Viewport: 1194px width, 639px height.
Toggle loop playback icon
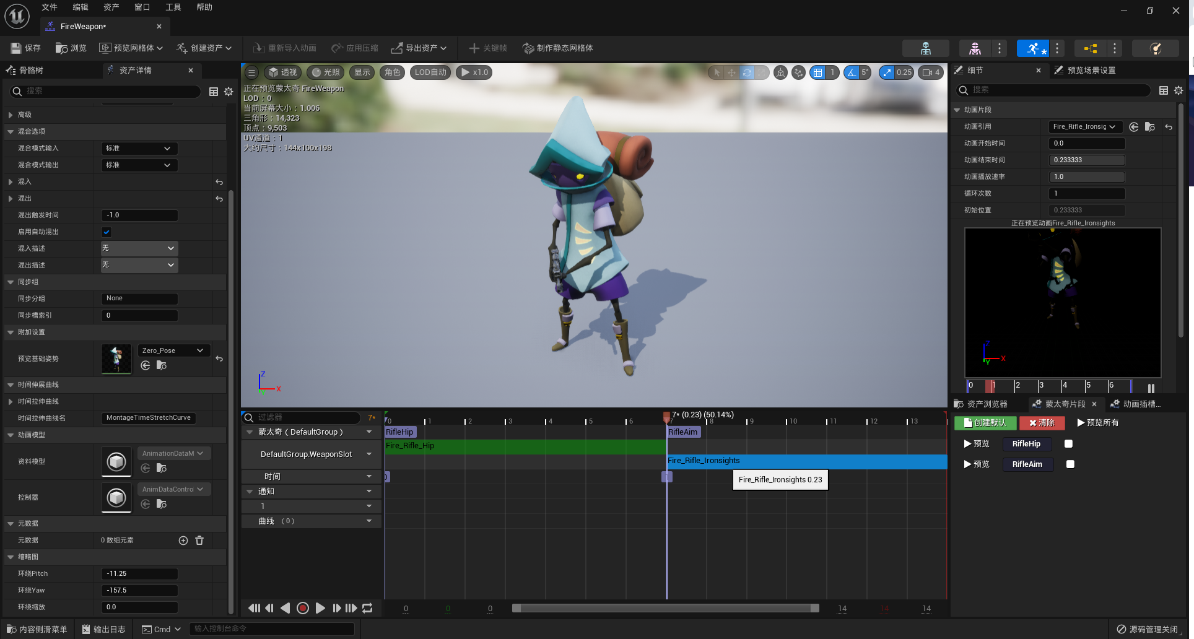367,608
